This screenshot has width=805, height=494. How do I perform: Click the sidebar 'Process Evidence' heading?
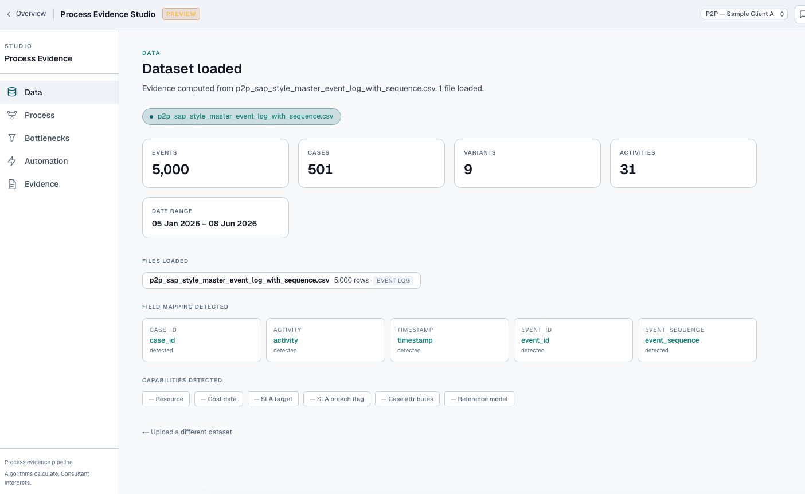click(38, 58)
